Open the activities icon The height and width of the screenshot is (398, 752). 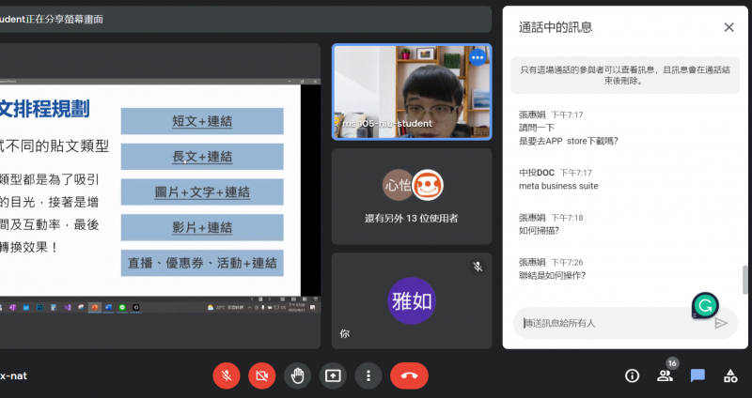pyautogui.click(x=730, y=376)
